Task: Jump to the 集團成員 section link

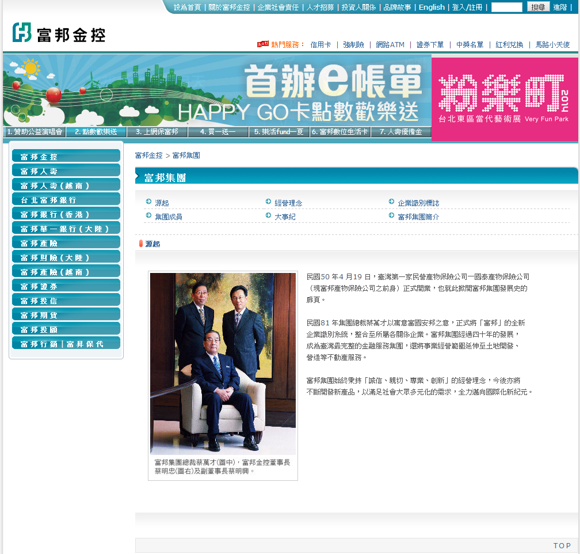Action: coord(169,217)
